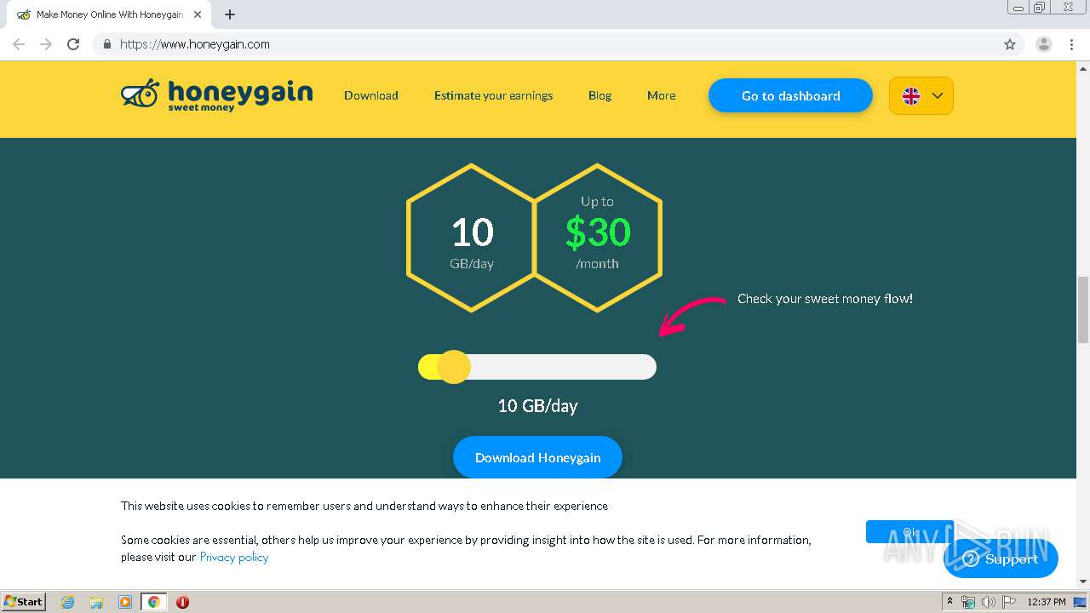Reload the page

73,44
